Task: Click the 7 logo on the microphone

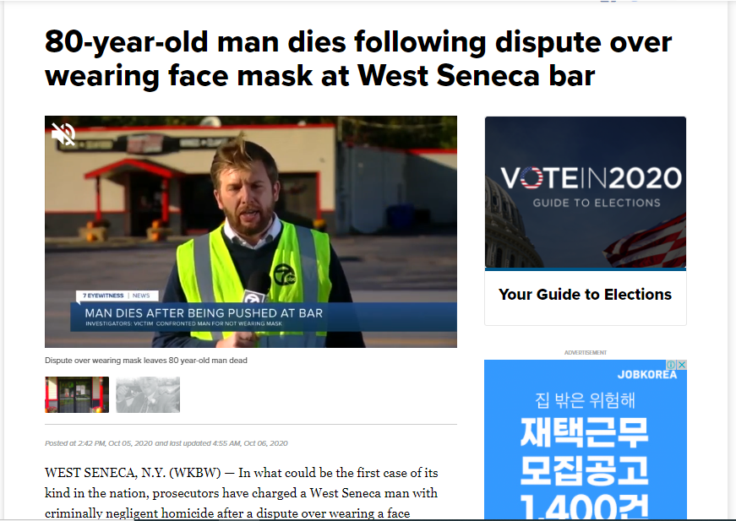Action: tap(254, 298)
